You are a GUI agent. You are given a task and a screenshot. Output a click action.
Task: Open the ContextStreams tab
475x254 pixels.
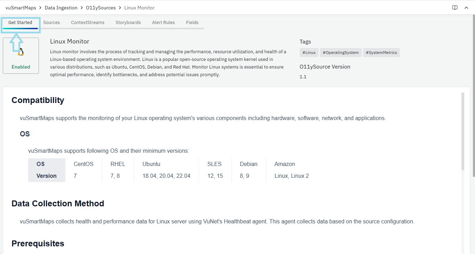87,22
